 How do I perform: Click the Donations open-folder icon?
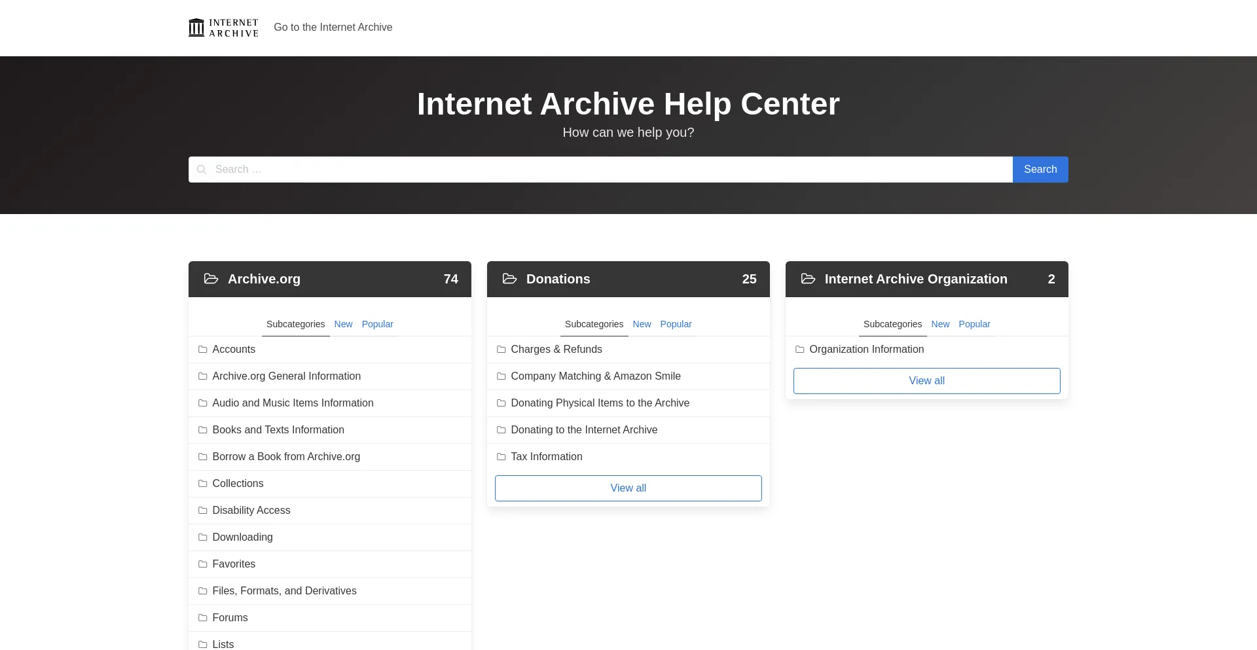[509, 279]
